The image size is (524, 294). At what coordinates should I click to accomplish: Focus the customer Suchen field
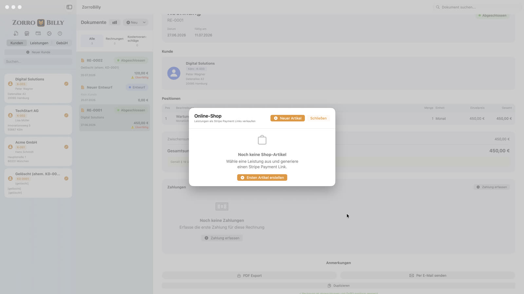(x=38, y=61)
